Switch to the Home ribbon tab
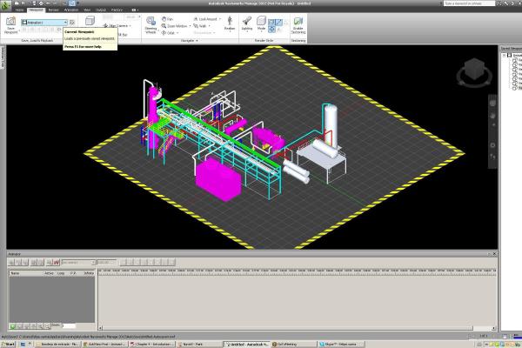Image resolution: width=522 pixels, height=348 pixels. coord(20,10)
